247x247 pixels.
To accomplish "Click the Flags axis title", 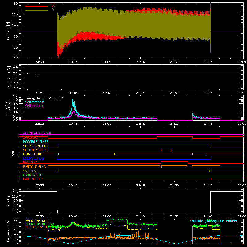I will click(12, 154).
